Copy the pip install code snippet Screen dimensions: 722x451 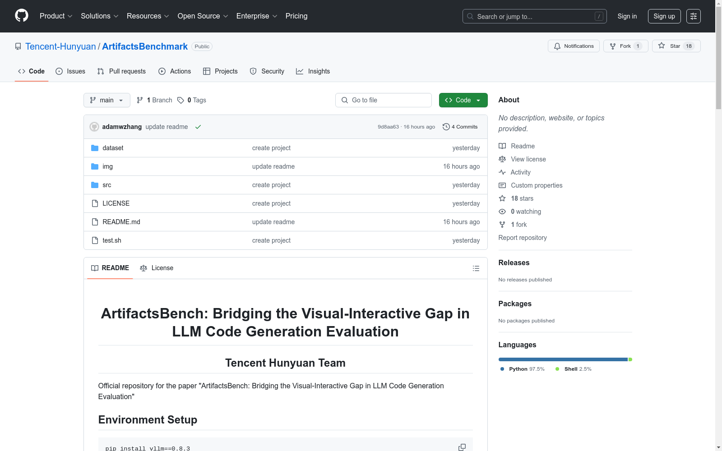click(462, 447)
